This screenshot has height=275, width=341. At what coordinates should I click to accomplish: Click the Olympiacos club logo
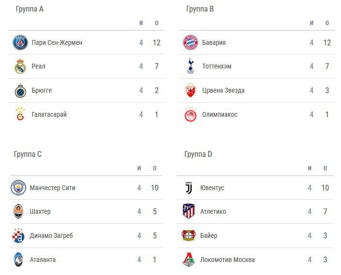point(191,115)
